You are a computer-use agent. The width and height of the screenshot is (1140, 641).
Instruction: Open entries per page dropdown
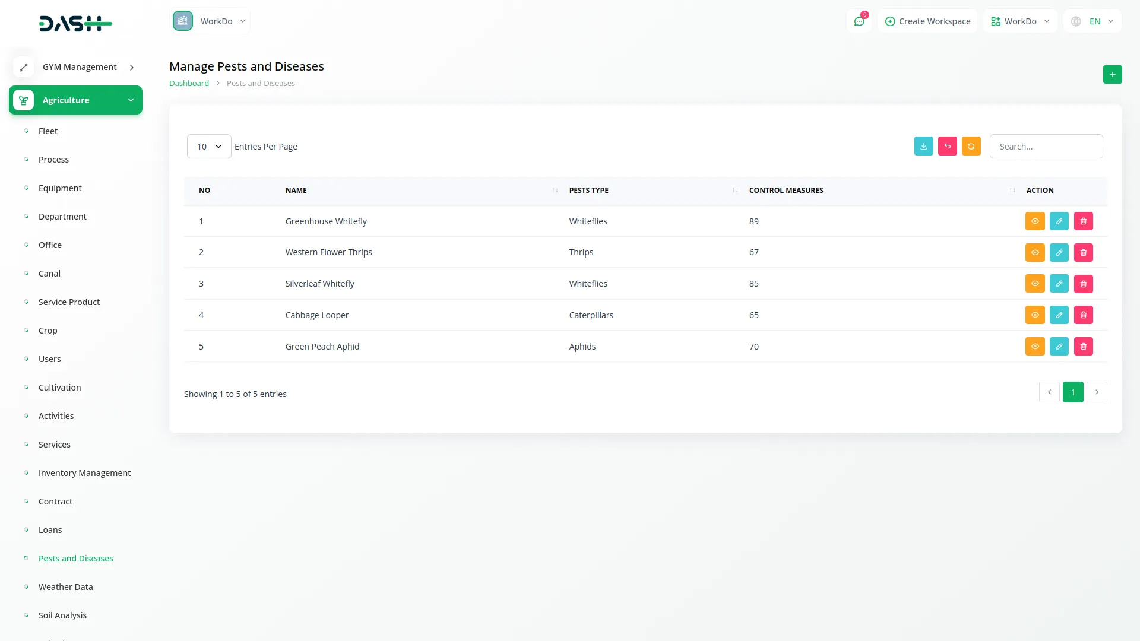(x=208, y=147)
